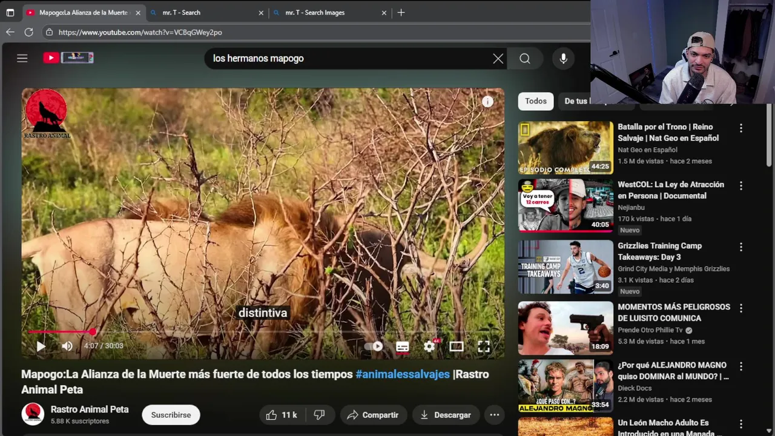
Task: Click the Nat Geo en Español channel name
Action: point(647,150)
